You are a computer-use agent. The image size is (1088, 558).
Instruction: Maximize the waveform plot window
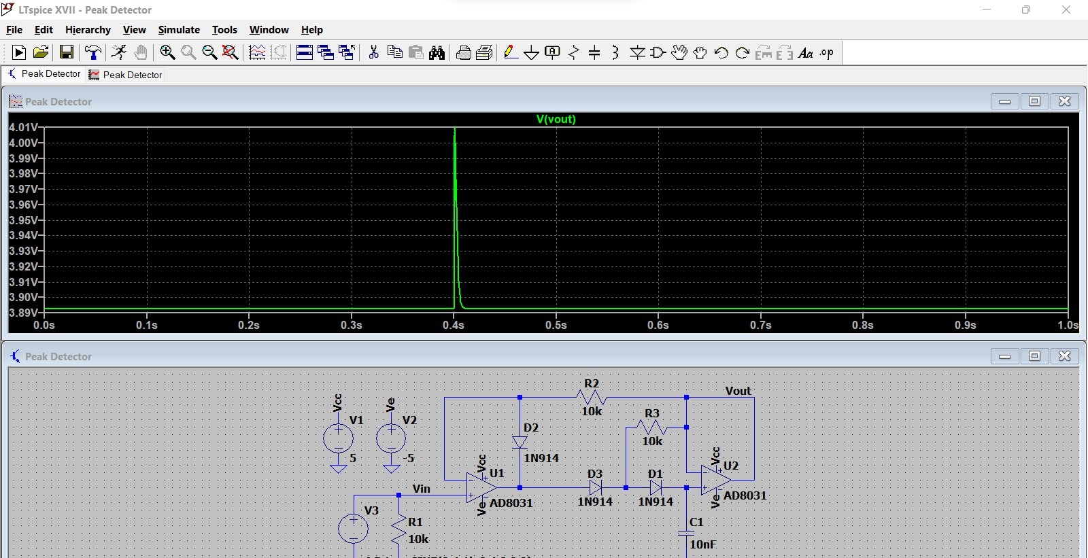1034,101
